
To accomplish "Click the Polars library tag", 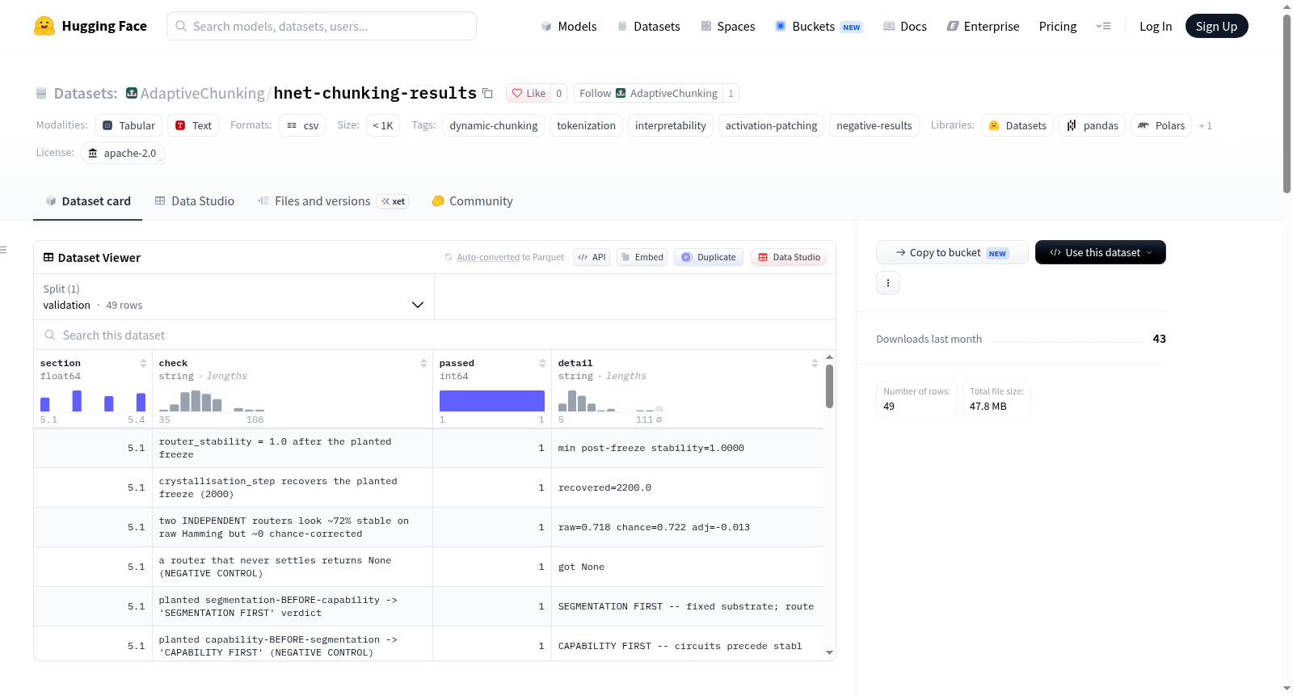I will click(x=1161, y=125).
